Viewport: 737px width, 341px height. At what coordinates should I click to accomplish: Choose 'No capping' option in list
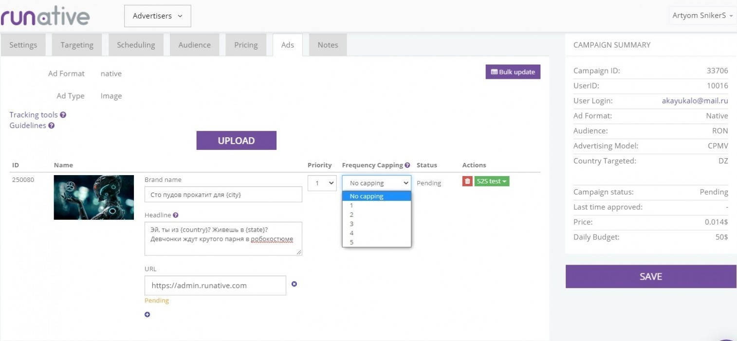(377, 197)
